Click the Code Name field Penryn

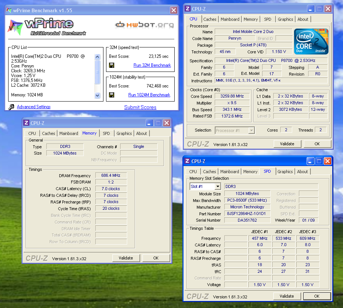pyautogui.click(x=235, y=38)
